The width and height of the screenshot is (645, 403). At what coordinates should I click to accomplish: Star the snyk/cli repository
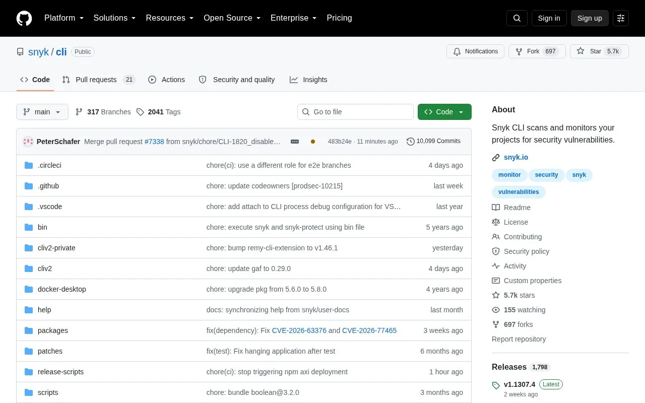coord(599,51)
